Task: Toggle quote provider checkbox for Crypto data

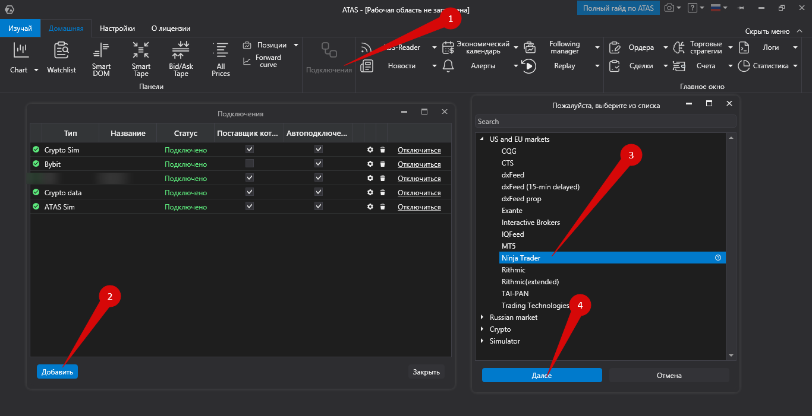Action: point(250,192)
